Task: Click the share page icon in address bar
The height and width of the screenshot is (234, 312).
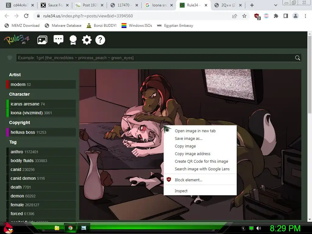Action: [x=235, y=16]
